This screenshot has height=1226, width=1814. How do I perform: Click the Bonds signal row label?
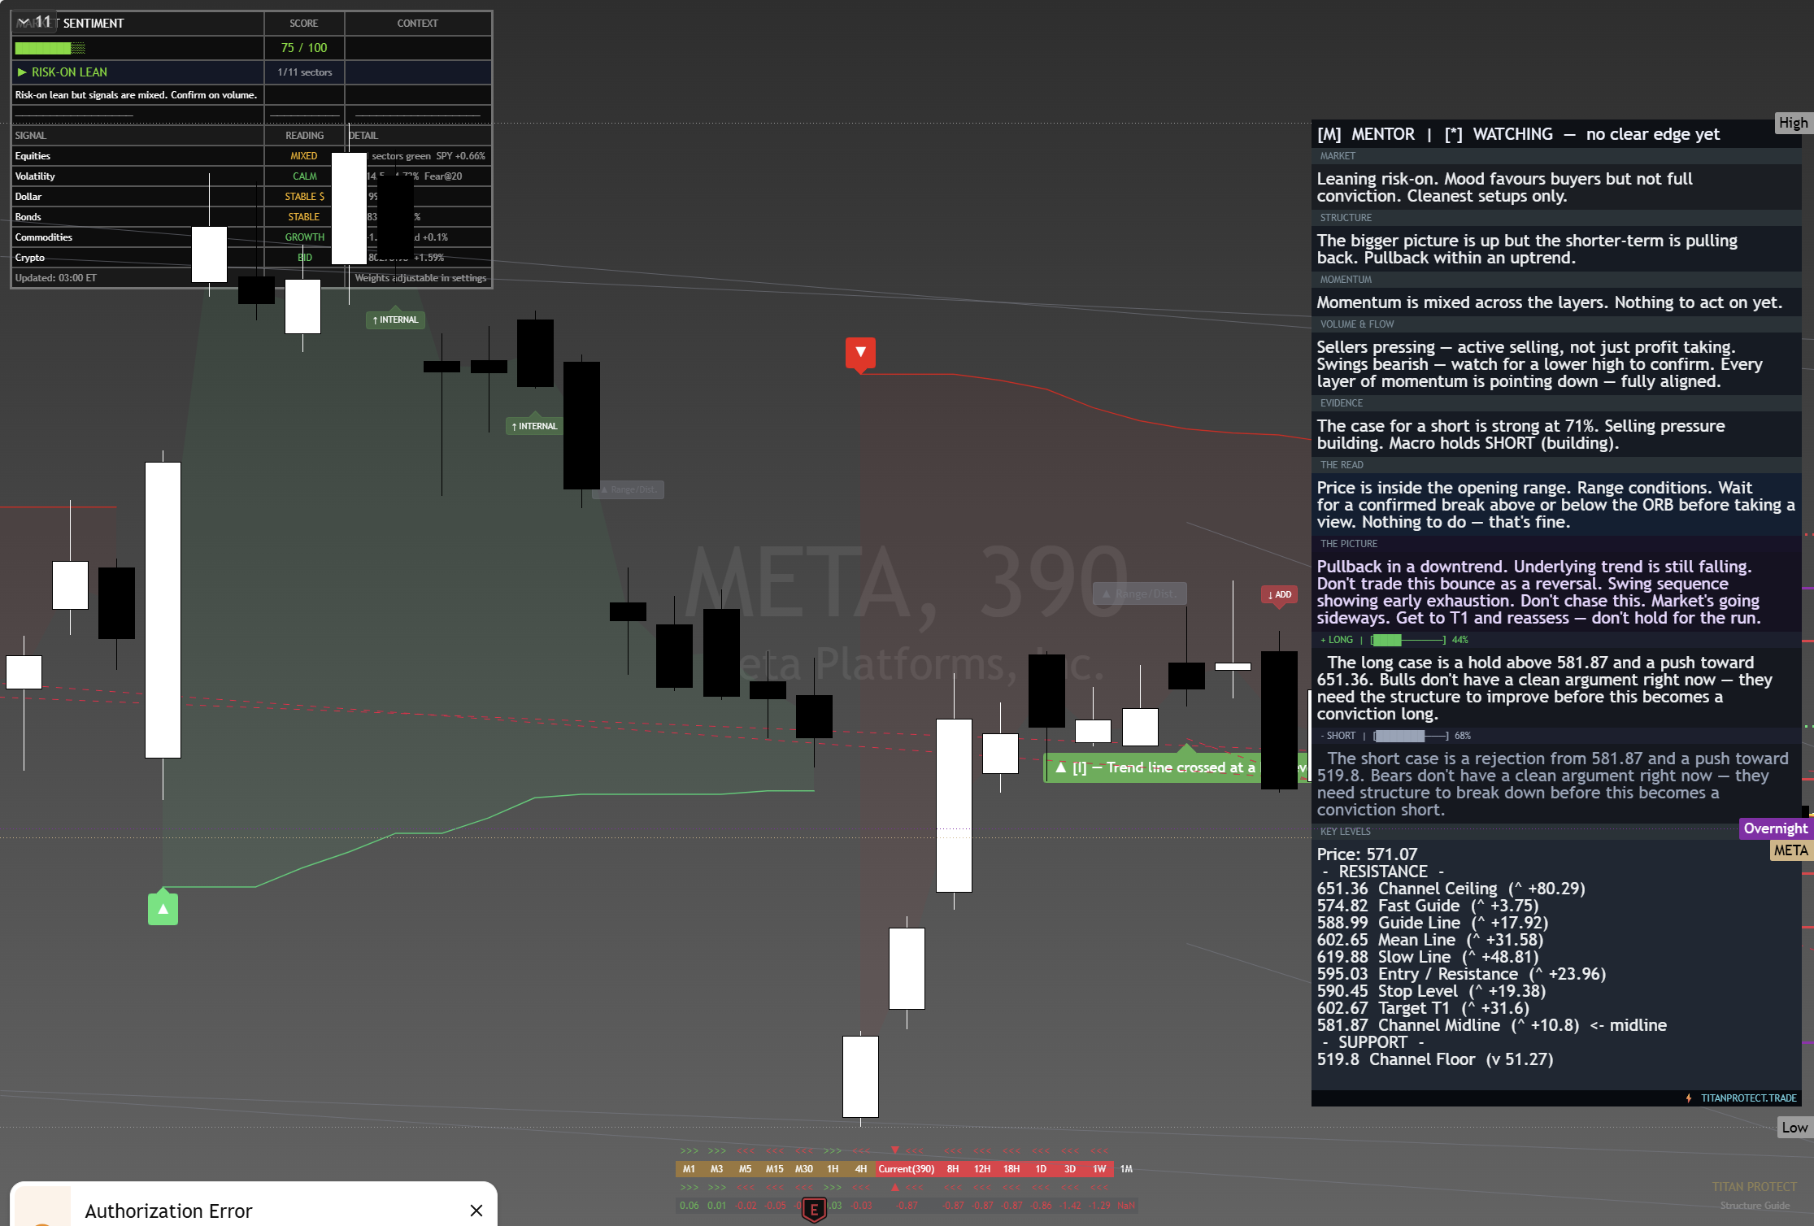[x=28, y=217]
